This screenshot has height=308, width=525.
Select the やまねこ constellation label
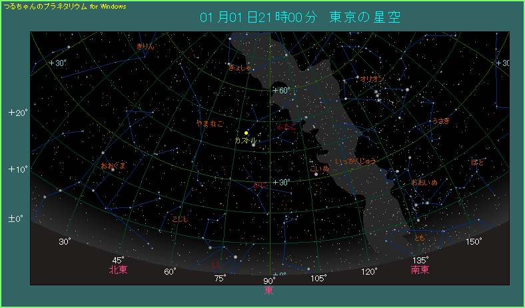click(x=210, y=123)
